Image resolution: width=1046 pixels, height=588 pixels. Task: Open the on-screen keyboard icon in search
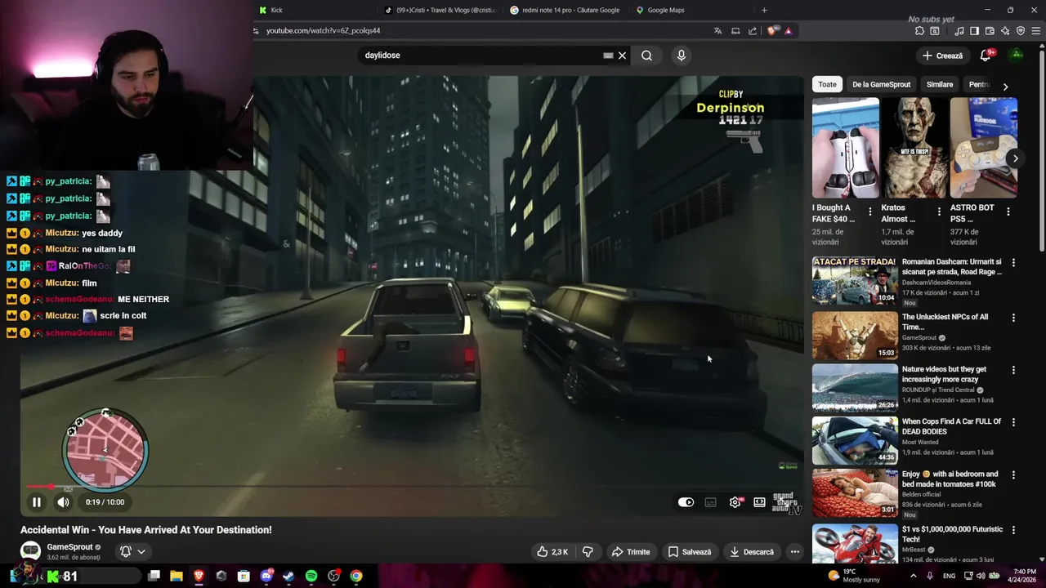608,56
